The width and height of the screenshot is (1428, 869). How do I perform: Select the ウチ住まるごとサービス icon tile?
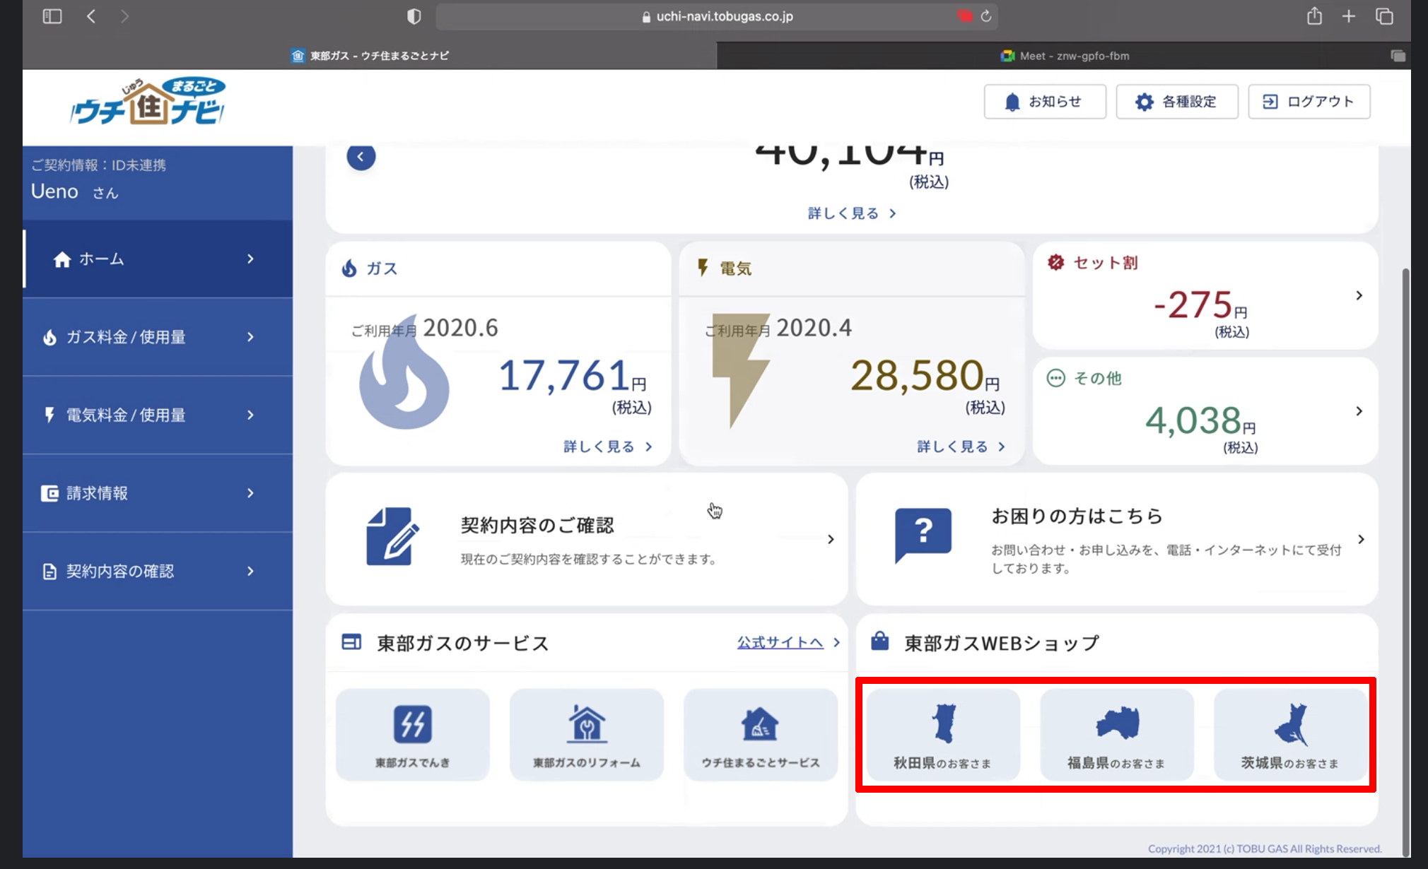pos(760,734)
